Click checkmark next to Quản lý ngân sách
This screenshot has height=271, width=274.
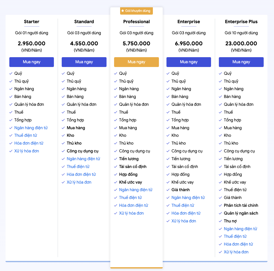coord(220,213)
